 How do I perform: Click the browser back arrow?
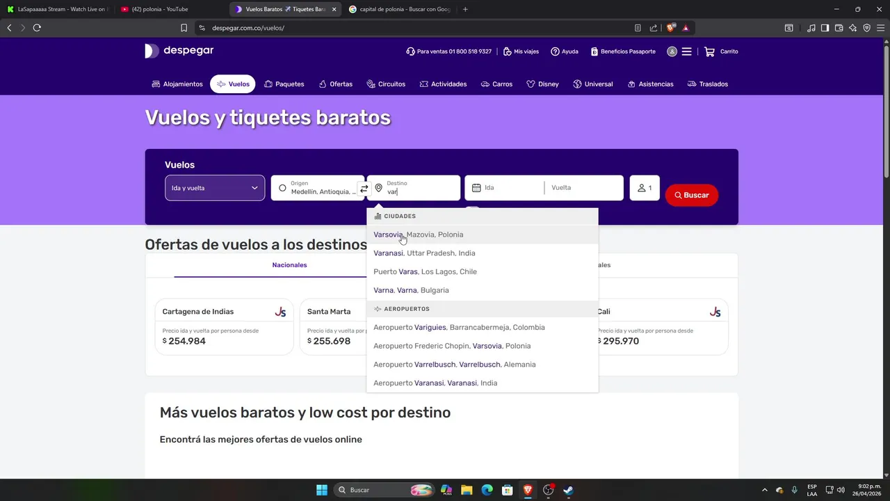[x=9, y=28]
